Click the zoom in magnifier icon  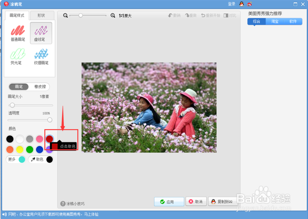click(113, 15)
